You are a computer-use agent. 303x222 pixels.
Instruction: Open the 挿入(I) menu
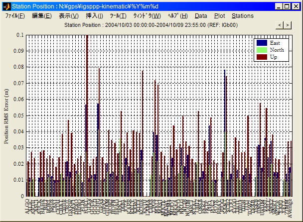click(x=95, y=16)
